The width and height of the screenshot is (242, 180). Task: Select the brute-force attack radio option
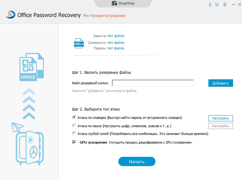click(74, 134)
